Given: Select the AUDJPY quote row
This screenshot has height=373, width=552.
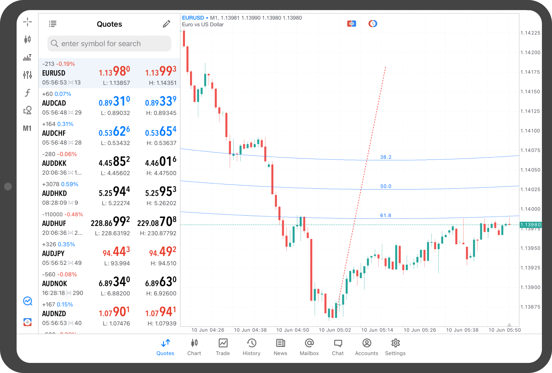Looking at the screenshot, I should [x=109, y=254].
